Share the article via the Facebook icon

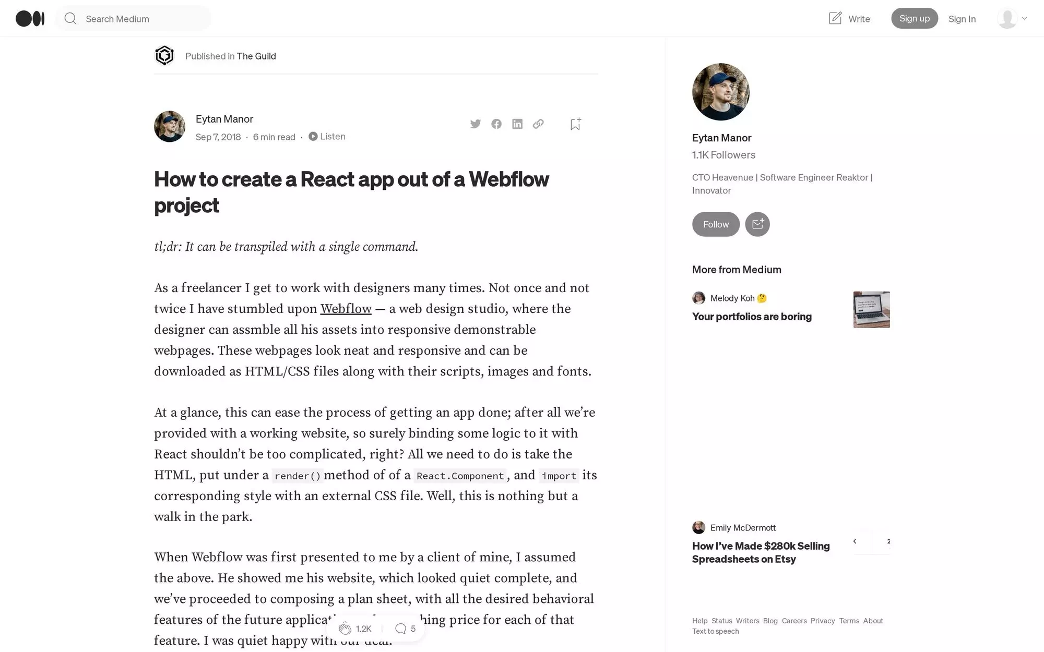pyautogui.click(x=496, y=124)
